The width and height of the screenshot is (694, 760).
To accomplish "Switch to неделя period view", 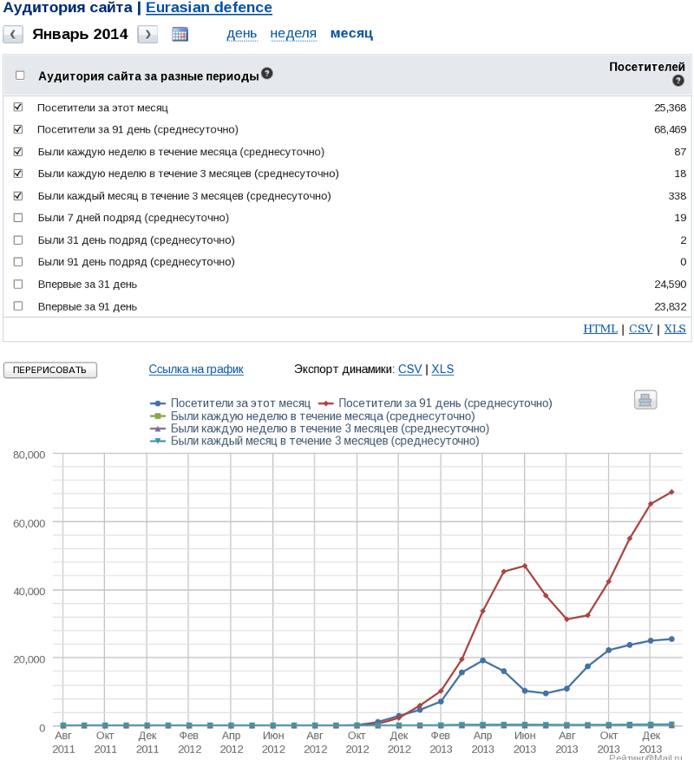I will (x=293, y=34).
